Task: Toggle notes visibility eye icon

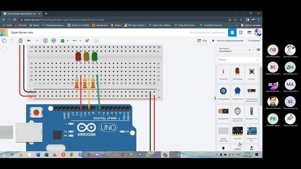Action: point(54,41)
